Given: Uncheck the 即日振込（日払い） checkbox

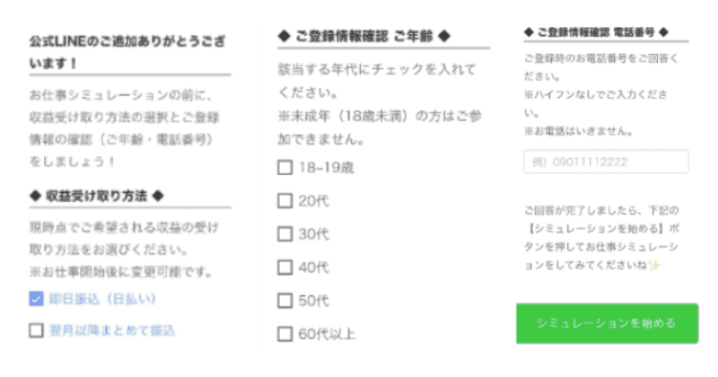Looking at the screenshot, I should pos(36,299).
